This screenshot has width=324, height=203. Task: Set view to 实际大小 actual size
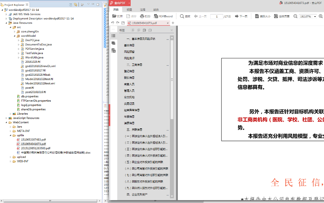[263, 16]
